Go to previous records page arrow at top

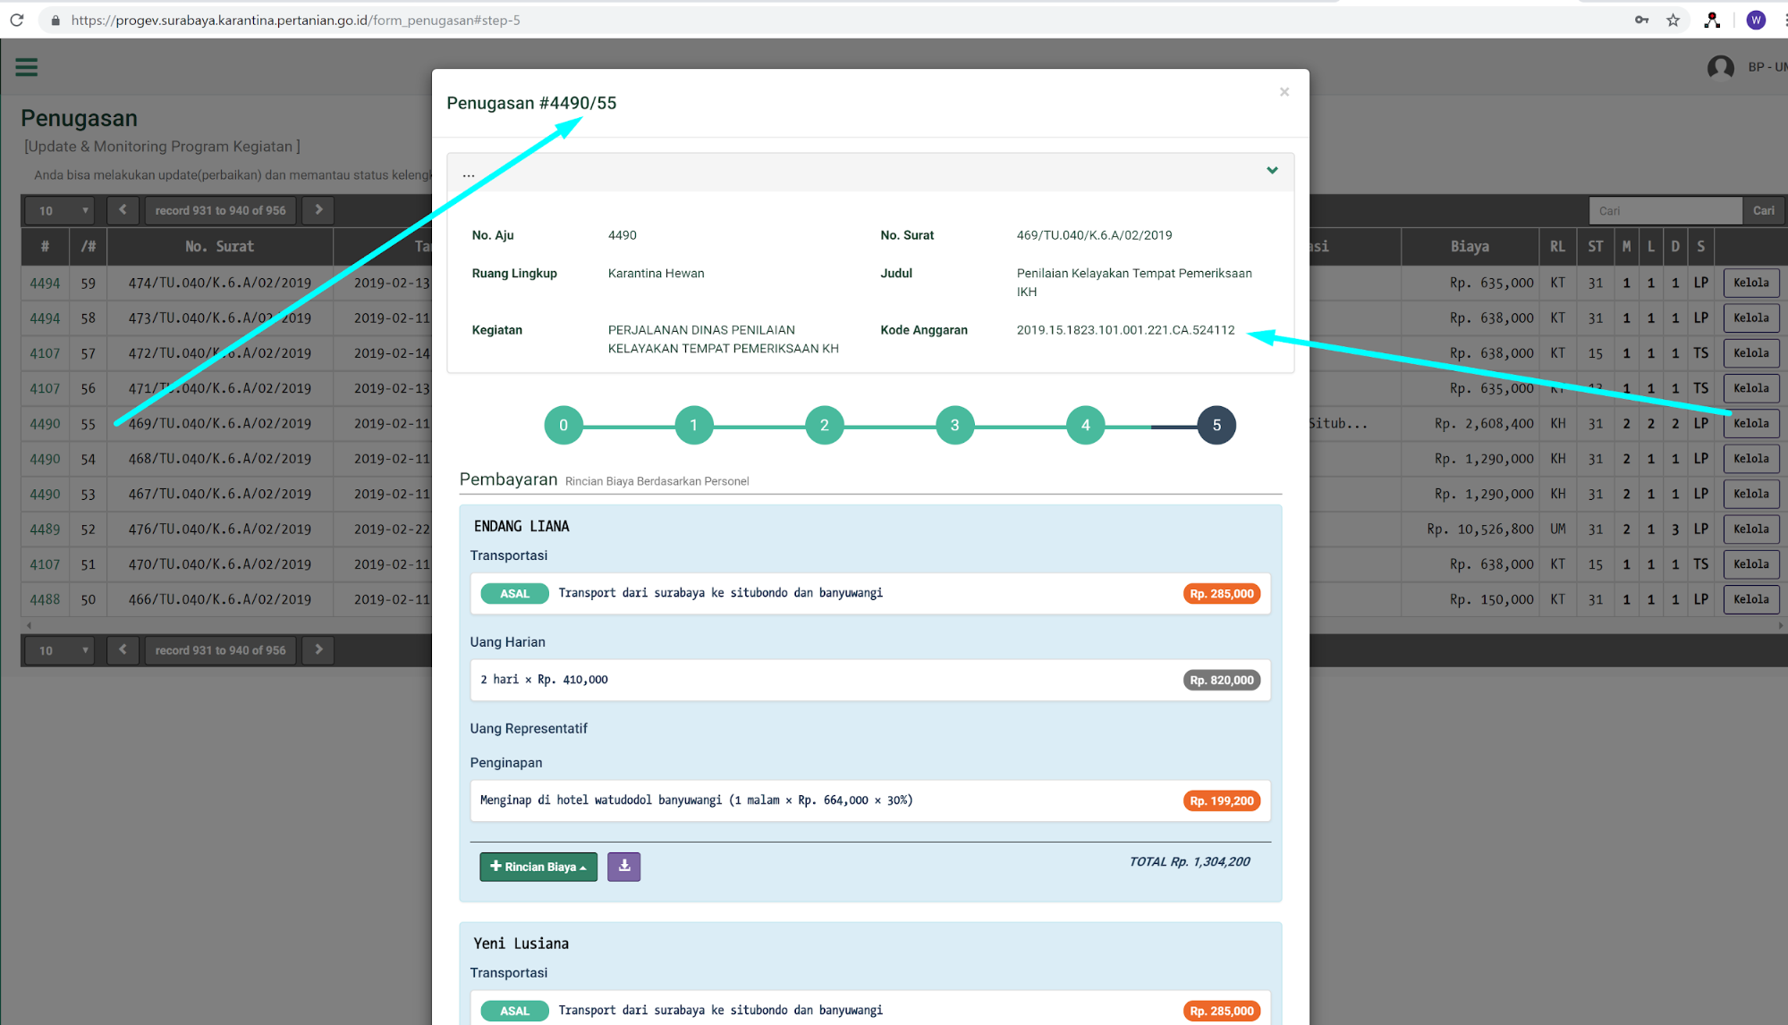pos(123,210)
